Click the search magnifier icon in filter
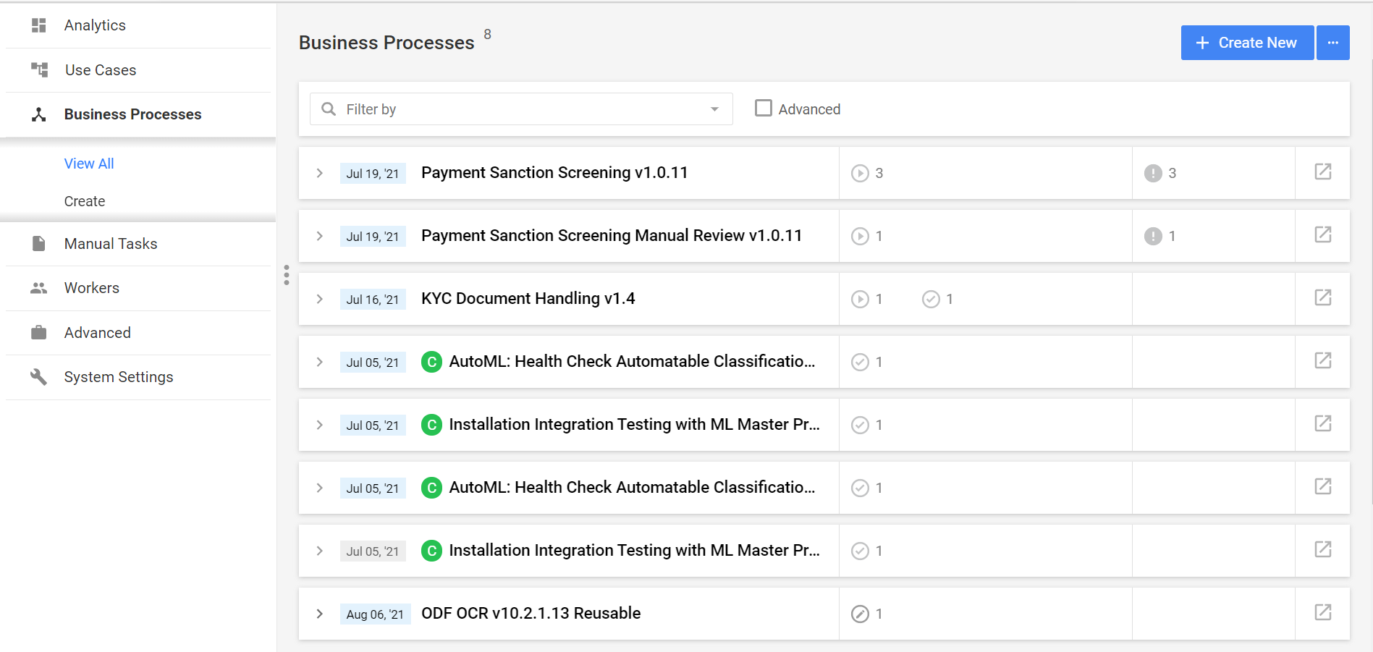This screenshot has width=1373, height=652. (x=329, y=109)
